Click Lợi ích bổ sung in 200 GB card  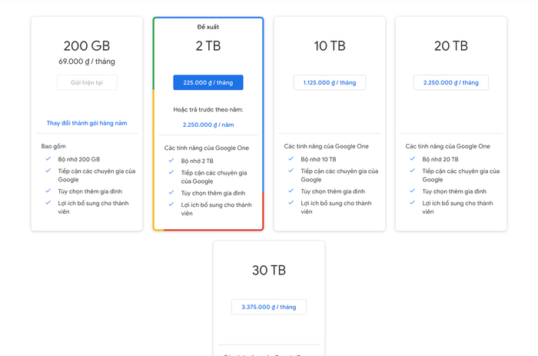coord(93,208)
